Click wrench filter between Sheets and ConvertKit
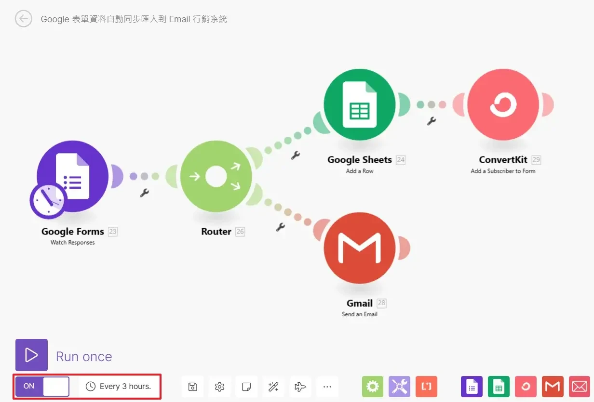Screen dimensions: 594x402 click(432, 121)
